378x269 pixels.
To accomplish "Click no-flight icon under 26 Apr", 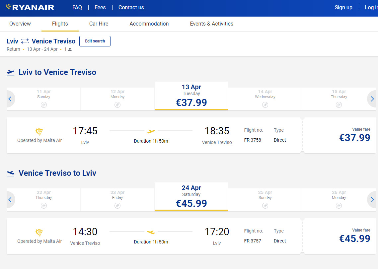I will click(339, 206).
